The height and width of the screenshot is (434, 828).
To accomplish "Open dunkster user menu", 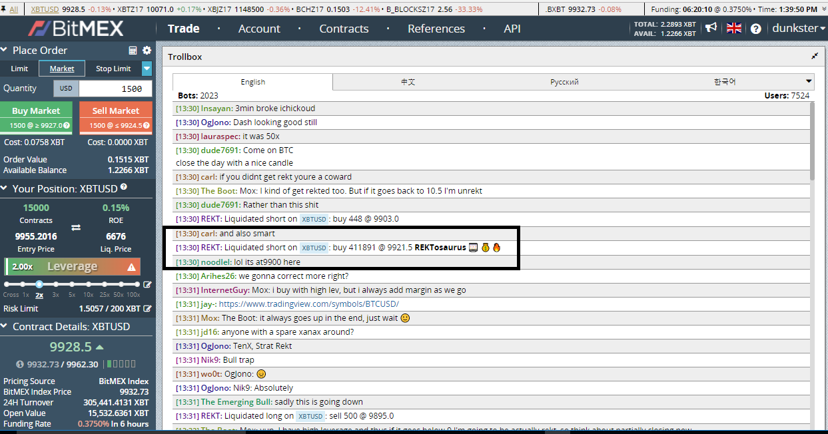I will click(799, 28).
